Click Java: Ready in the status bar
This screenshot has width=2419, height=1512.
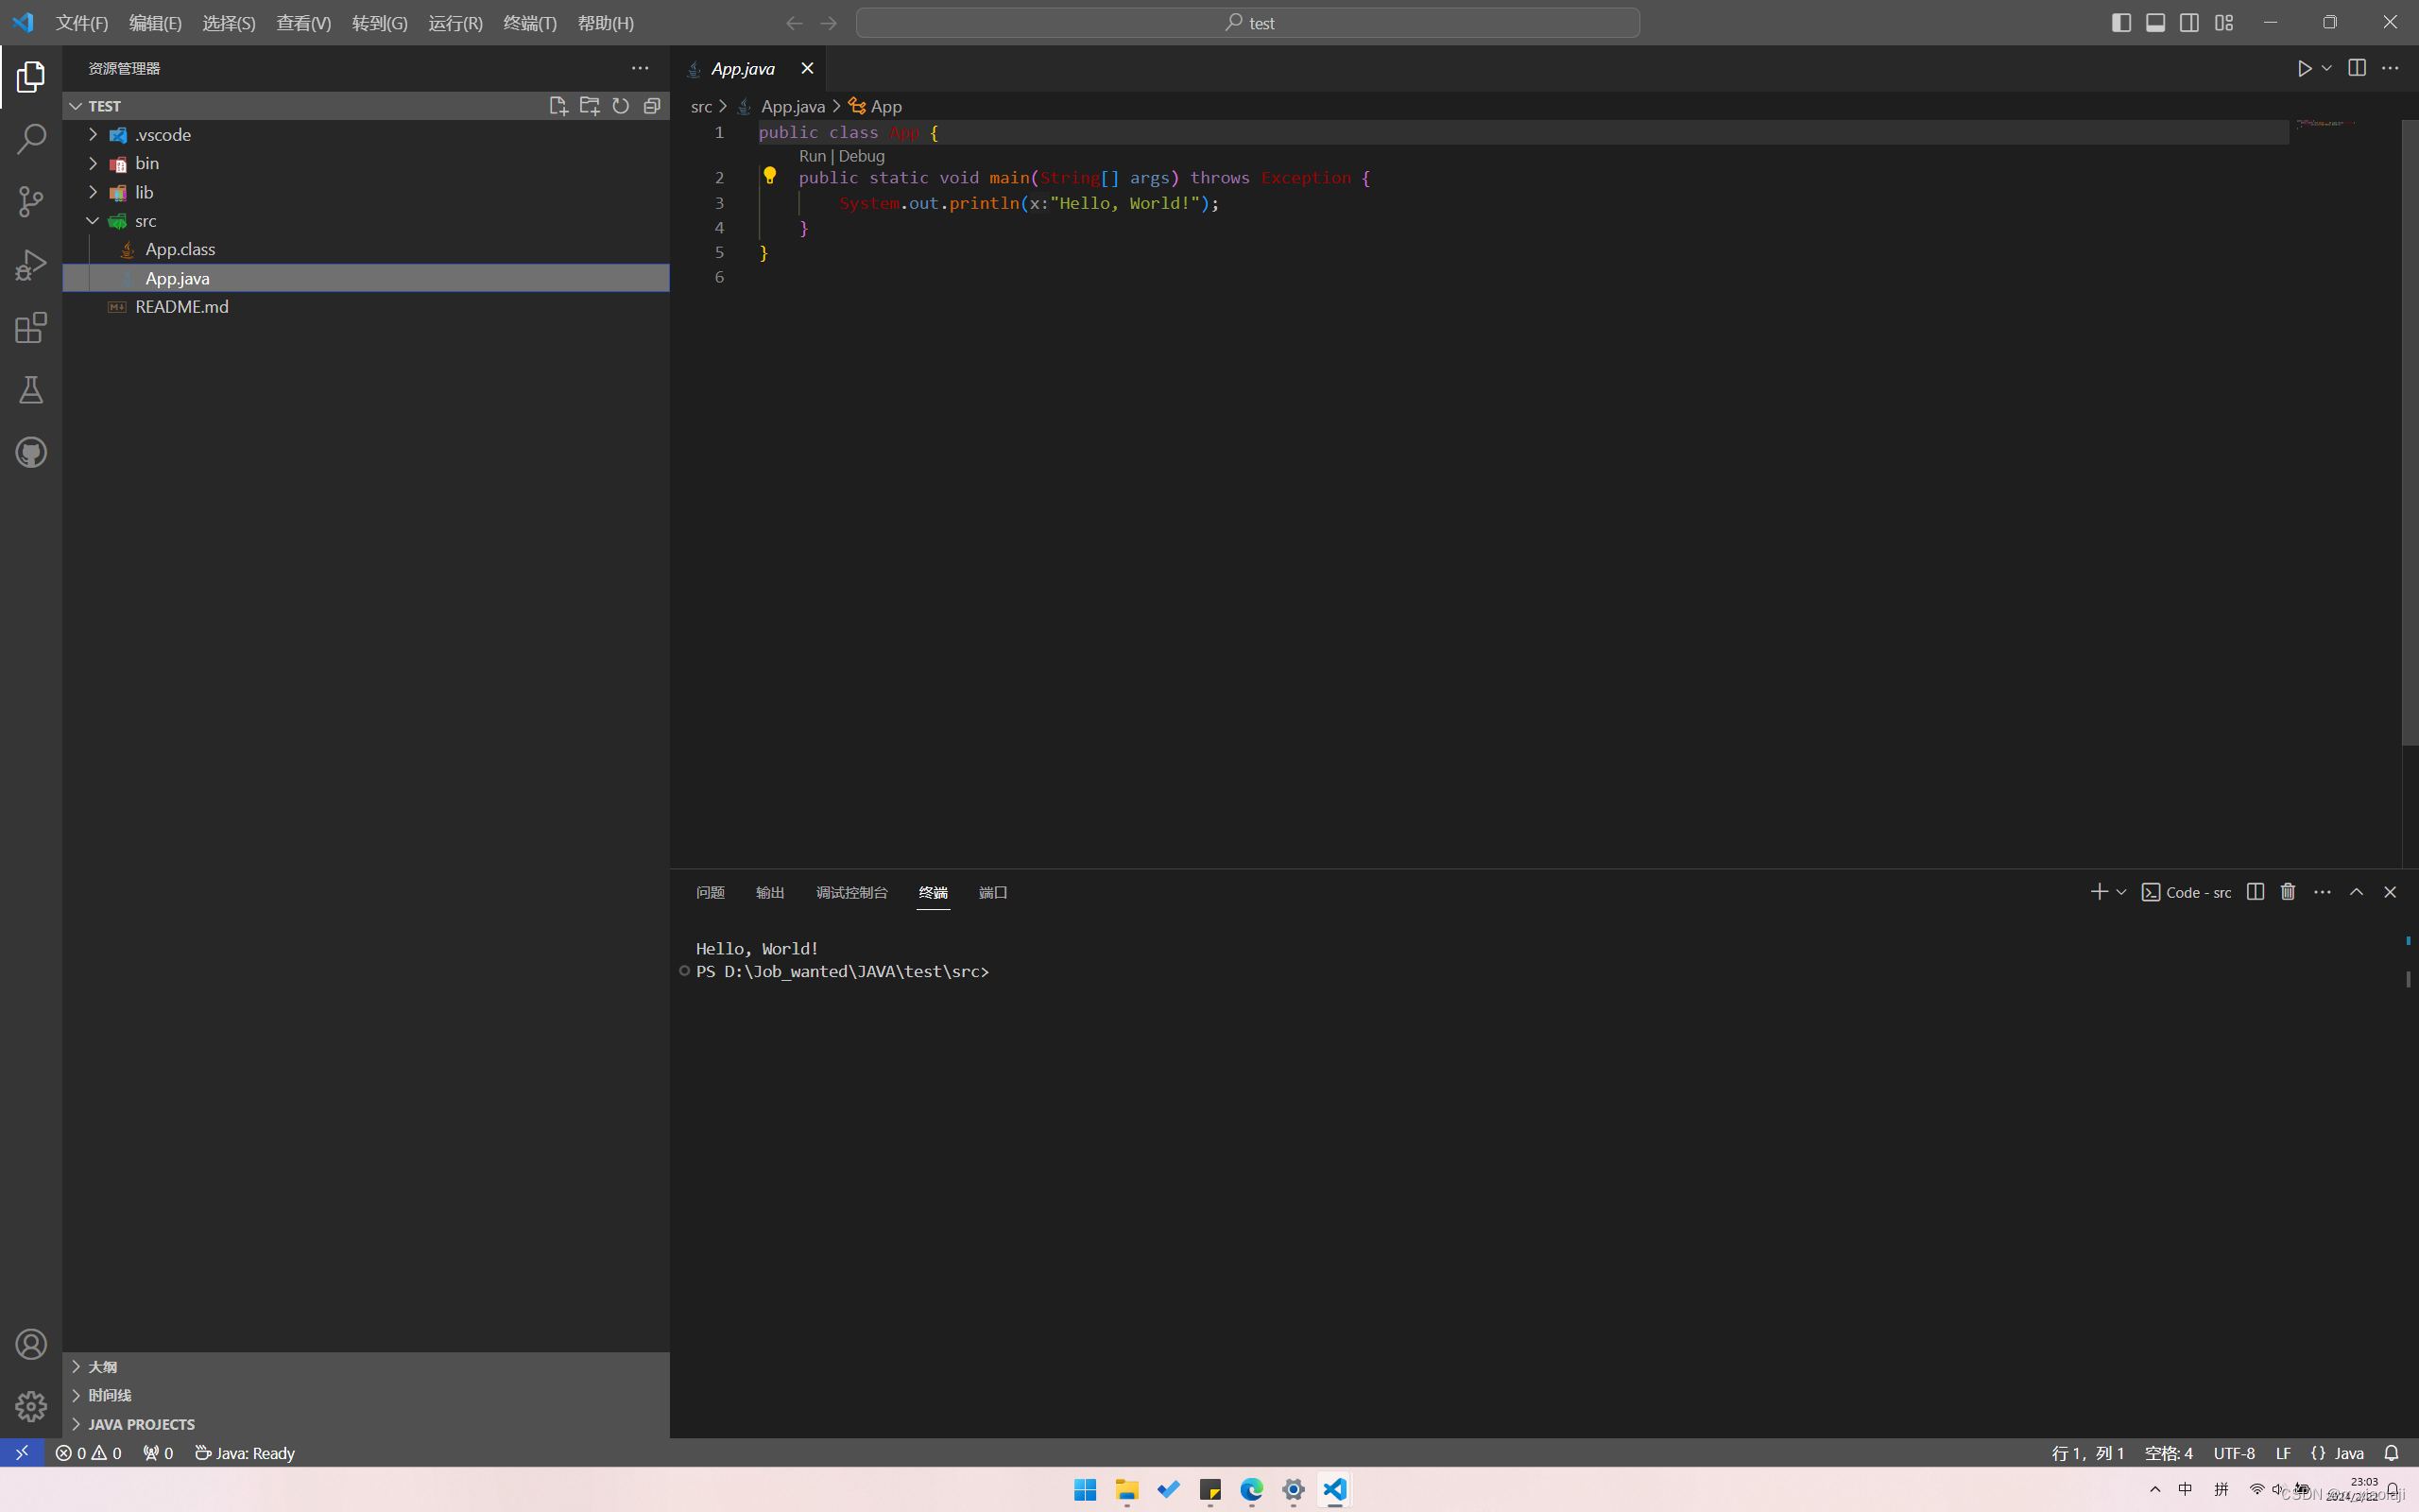(x=245, y=1453)
